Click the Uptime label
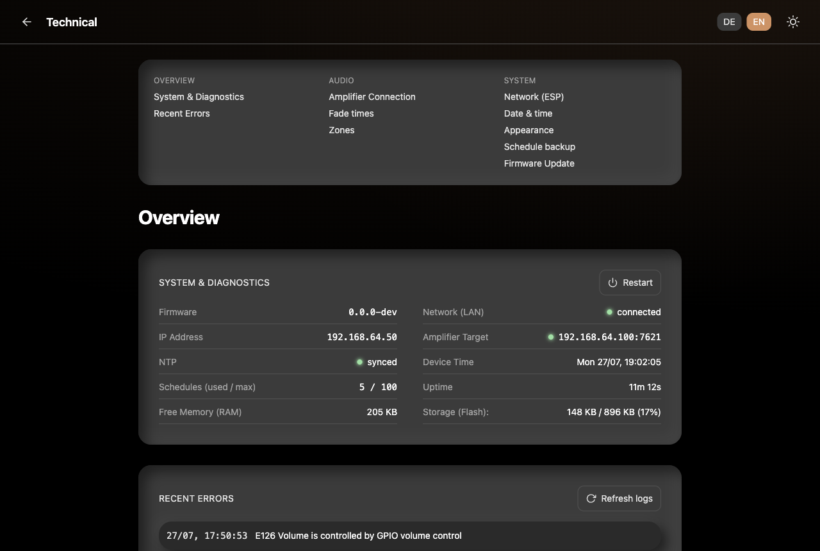Screen dimensions: 820x551 tap(438, 387)
